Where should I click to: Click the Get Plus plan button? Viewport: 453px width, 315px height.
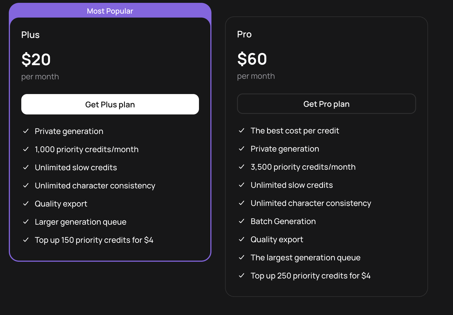coord(110,104)
